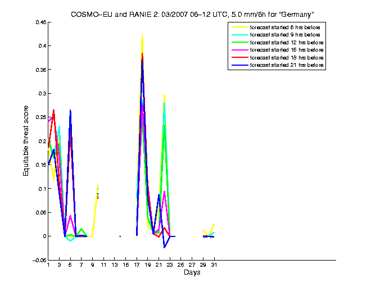Click y-axis tick label 0.3
Viewport: 371px width, 292px height.
[x=42, y=94]
